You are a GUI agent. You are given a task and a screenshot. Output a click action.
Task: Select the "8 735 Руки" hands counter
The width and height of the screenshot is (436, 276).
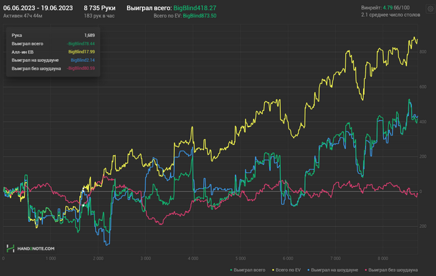tap(100, 7)
